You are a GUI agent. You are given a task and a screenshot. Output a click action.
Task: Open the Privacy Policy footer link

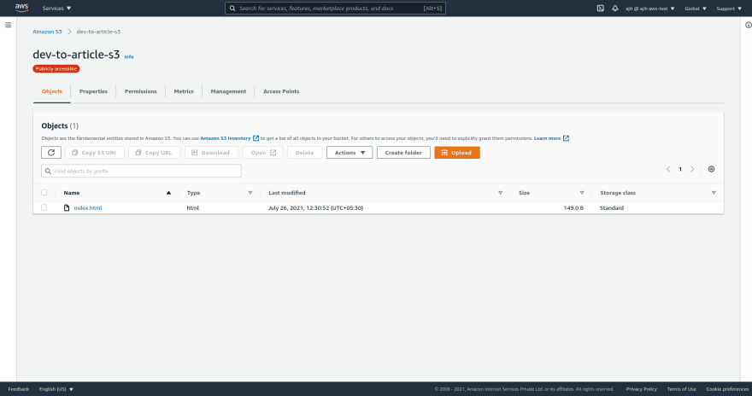[x=641, y=389]
